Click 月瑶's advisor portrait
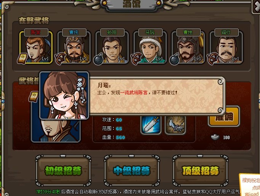Viewport: 260px width, 196px height. [x=64, y=95]
